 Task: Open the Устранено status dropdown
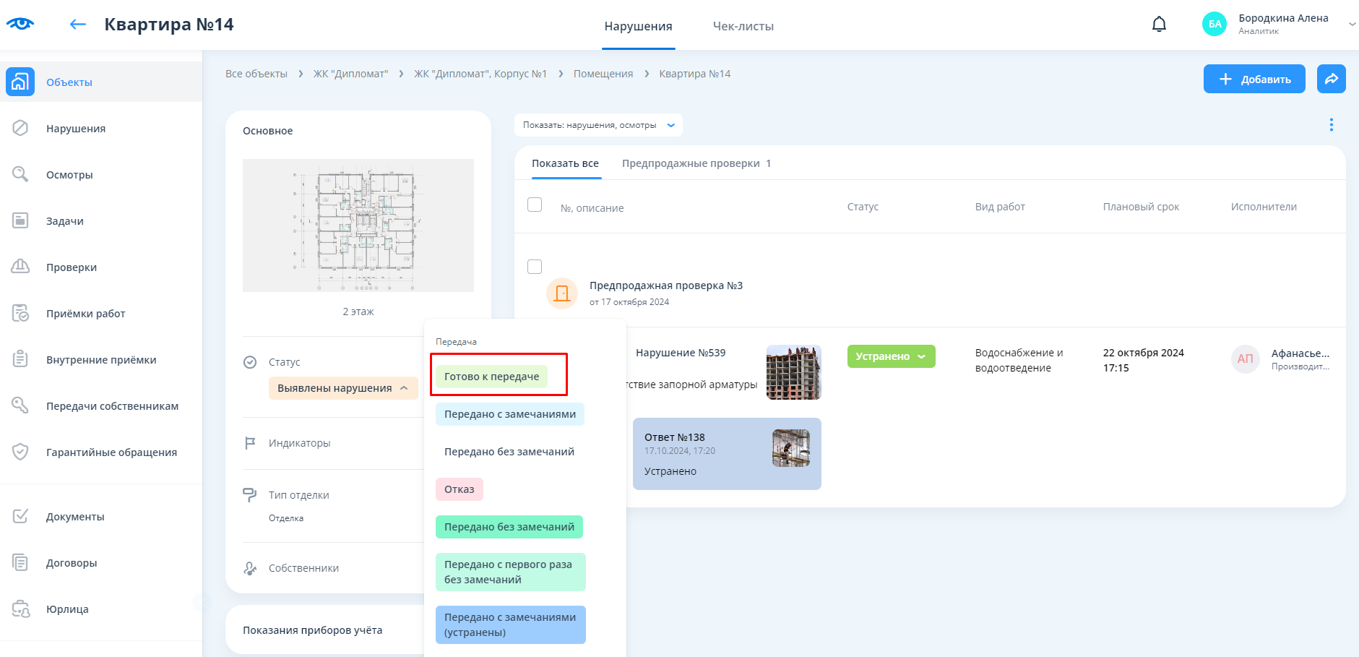tap(891, 356)
